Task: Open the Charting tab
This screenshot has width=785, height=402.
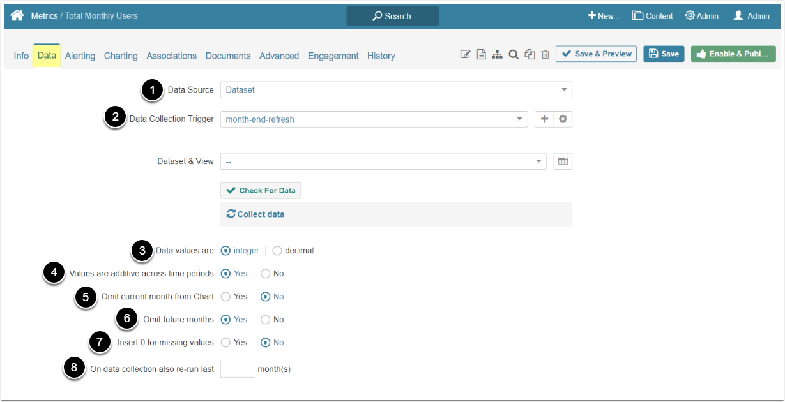Action: 121,56
